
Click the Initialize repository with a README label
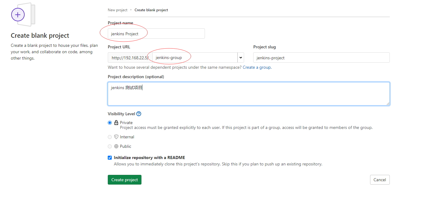click(149, 158)
